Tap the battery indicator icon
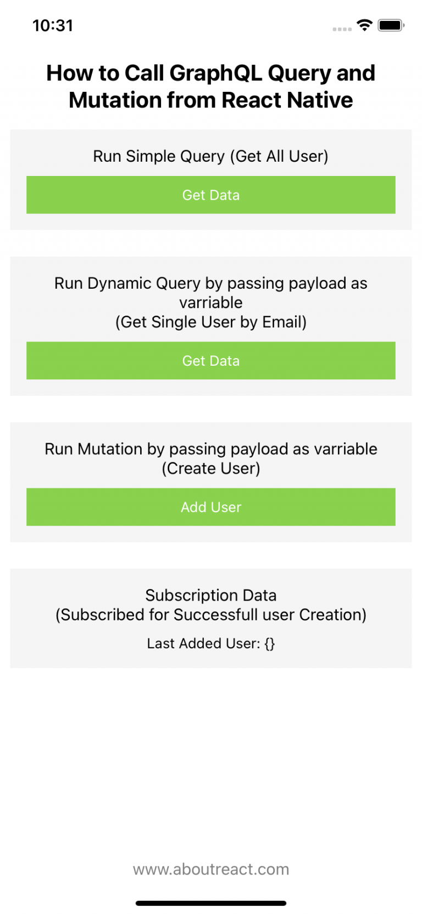 click(391, 25)
